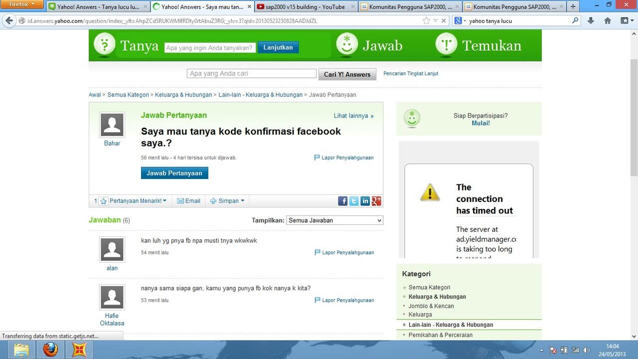The height and width of the screenshot is (359, 638).
Task: Click the search magnifier icon in search bar
Action: pos(576,21)
